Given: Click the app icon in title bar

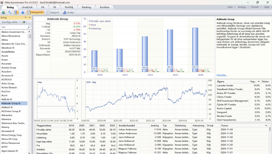Looking at the screenshot, I should click(x=2, y=2).
